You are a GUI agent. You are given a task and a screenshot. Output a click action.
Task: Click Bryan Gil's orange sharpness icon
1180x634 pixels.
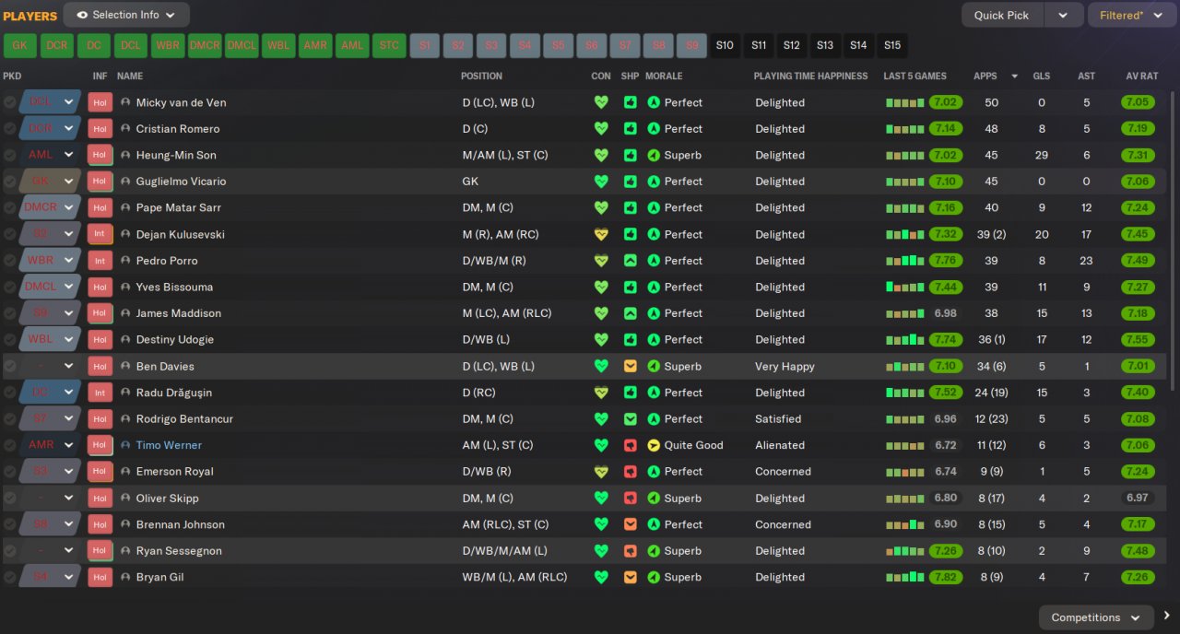click(x=631, y=578)
